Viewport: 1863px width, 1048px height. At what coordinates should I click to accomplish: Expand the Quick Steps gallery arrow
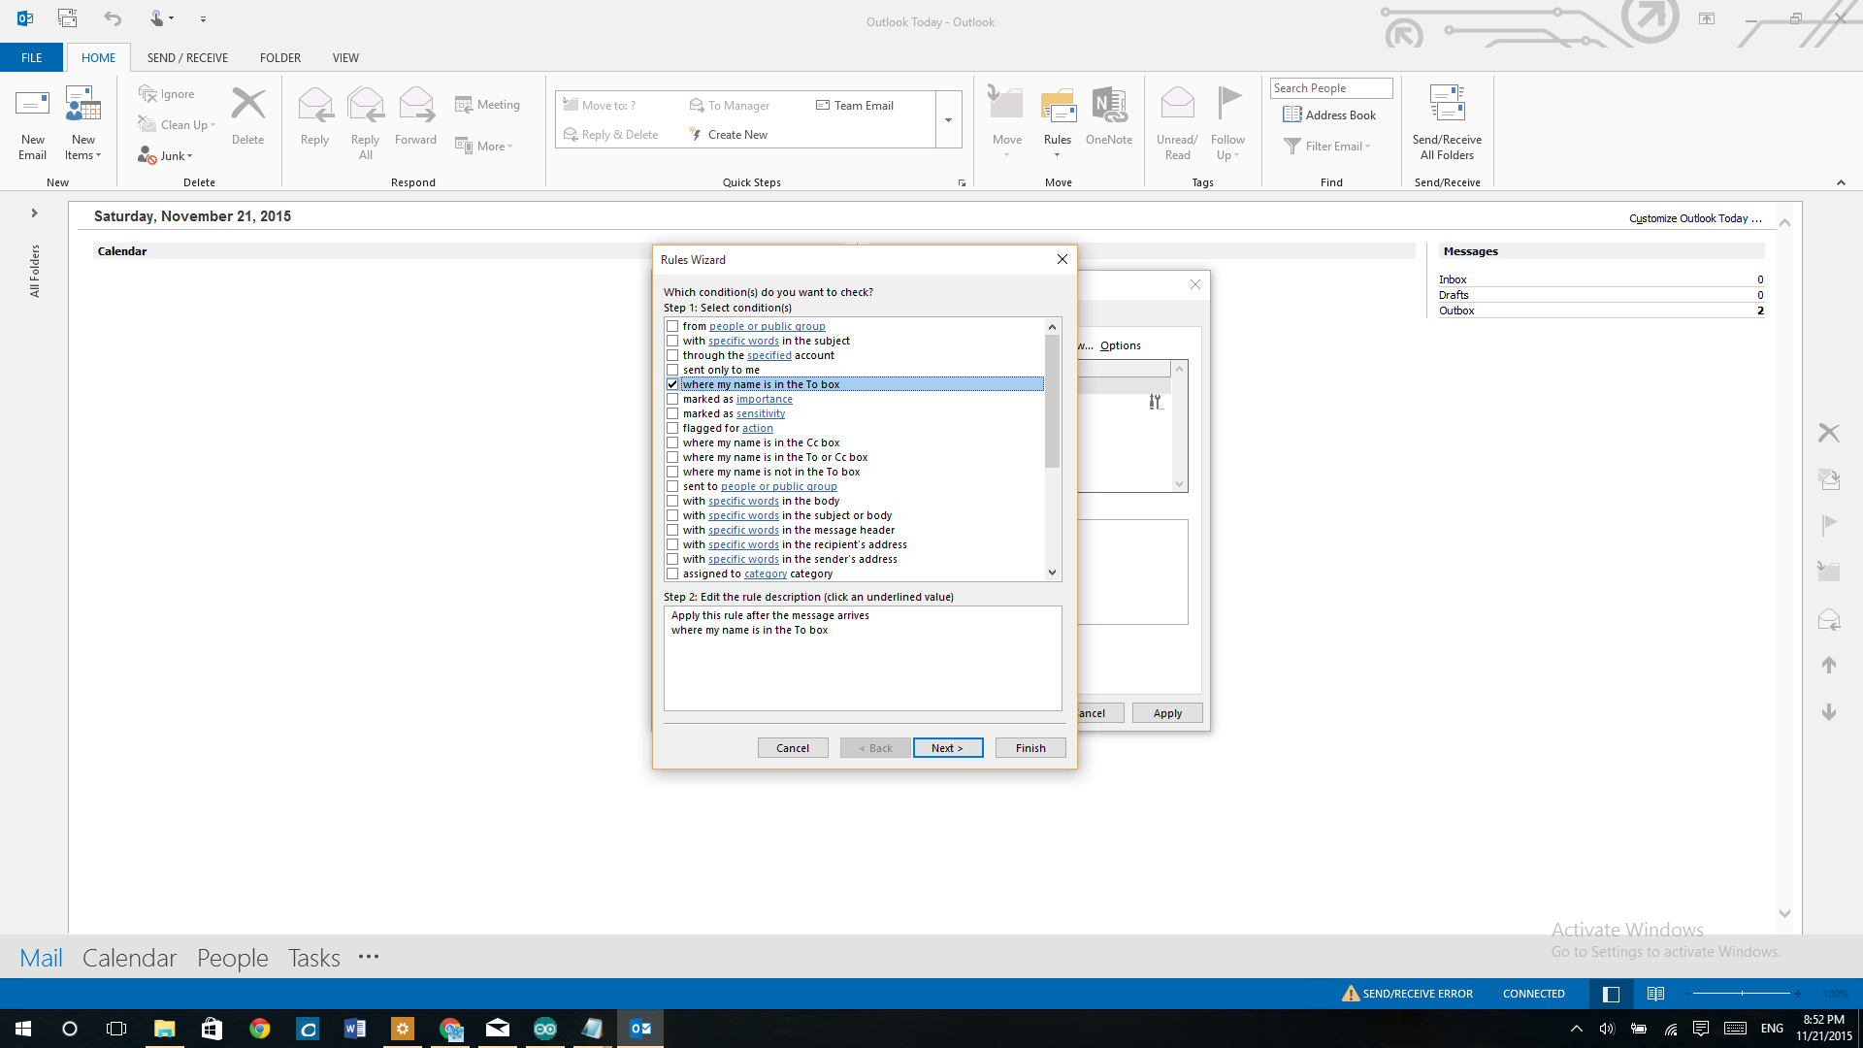(948, 119)
